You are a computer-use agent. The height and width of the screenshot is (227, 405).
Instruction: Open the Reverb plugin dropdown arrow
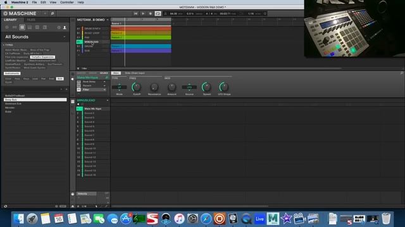(x=104, y=86)
